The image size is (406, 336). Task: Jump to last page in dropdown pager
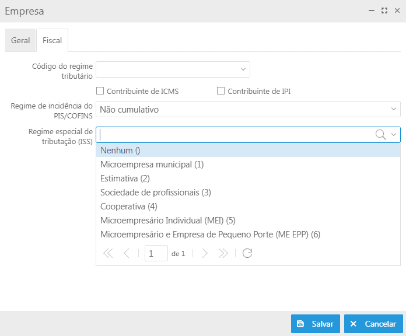pos(223,253)
